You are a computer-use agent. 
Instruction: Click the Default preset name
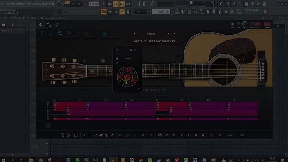point(151,34)
